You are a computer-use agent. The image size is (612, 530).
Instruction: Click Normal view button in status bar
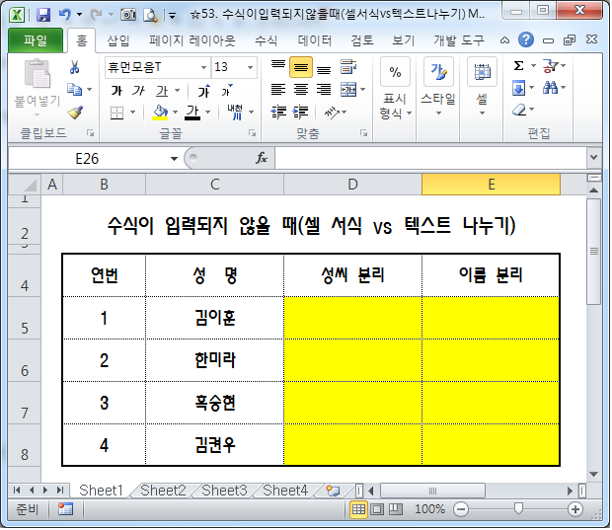click(358, 509)
